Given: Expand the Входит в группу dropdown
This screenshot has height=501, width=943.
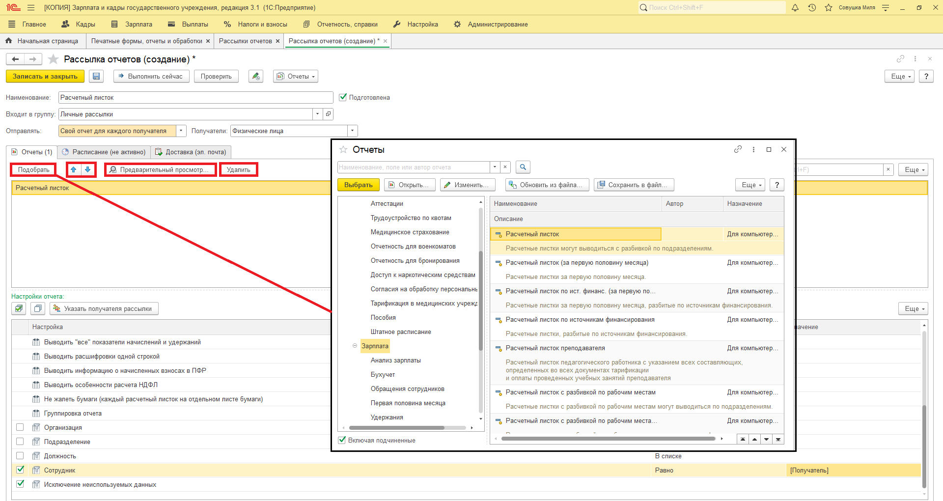Looking at the screenshot, I should click(x=318, y=114).
